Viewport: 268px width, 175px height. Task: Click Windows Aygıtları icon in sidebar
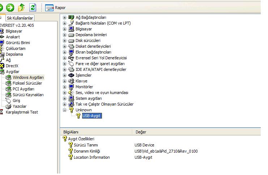point(8,78)
